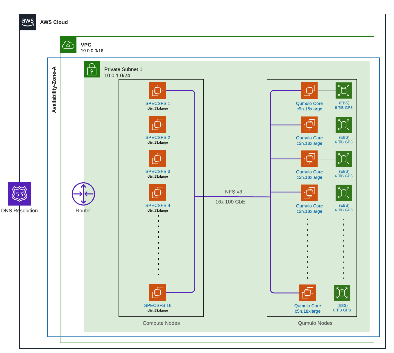394x353 pixels.
Task: Select the Route 53 DNS shield icon
Action: click(x=19, y=194)
